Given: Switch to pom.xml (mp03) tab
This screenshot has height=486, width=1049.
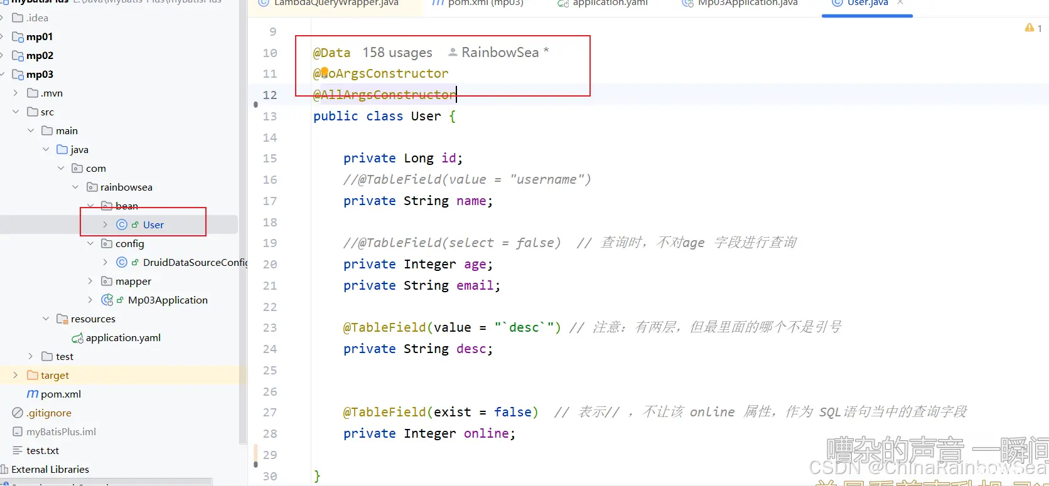Looking at the screenshot, I should coord(485,3).
